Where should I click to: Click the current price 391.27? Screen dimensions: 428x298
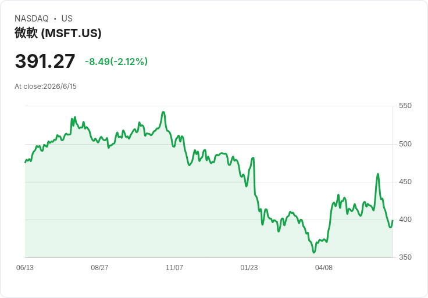(45, 61)
